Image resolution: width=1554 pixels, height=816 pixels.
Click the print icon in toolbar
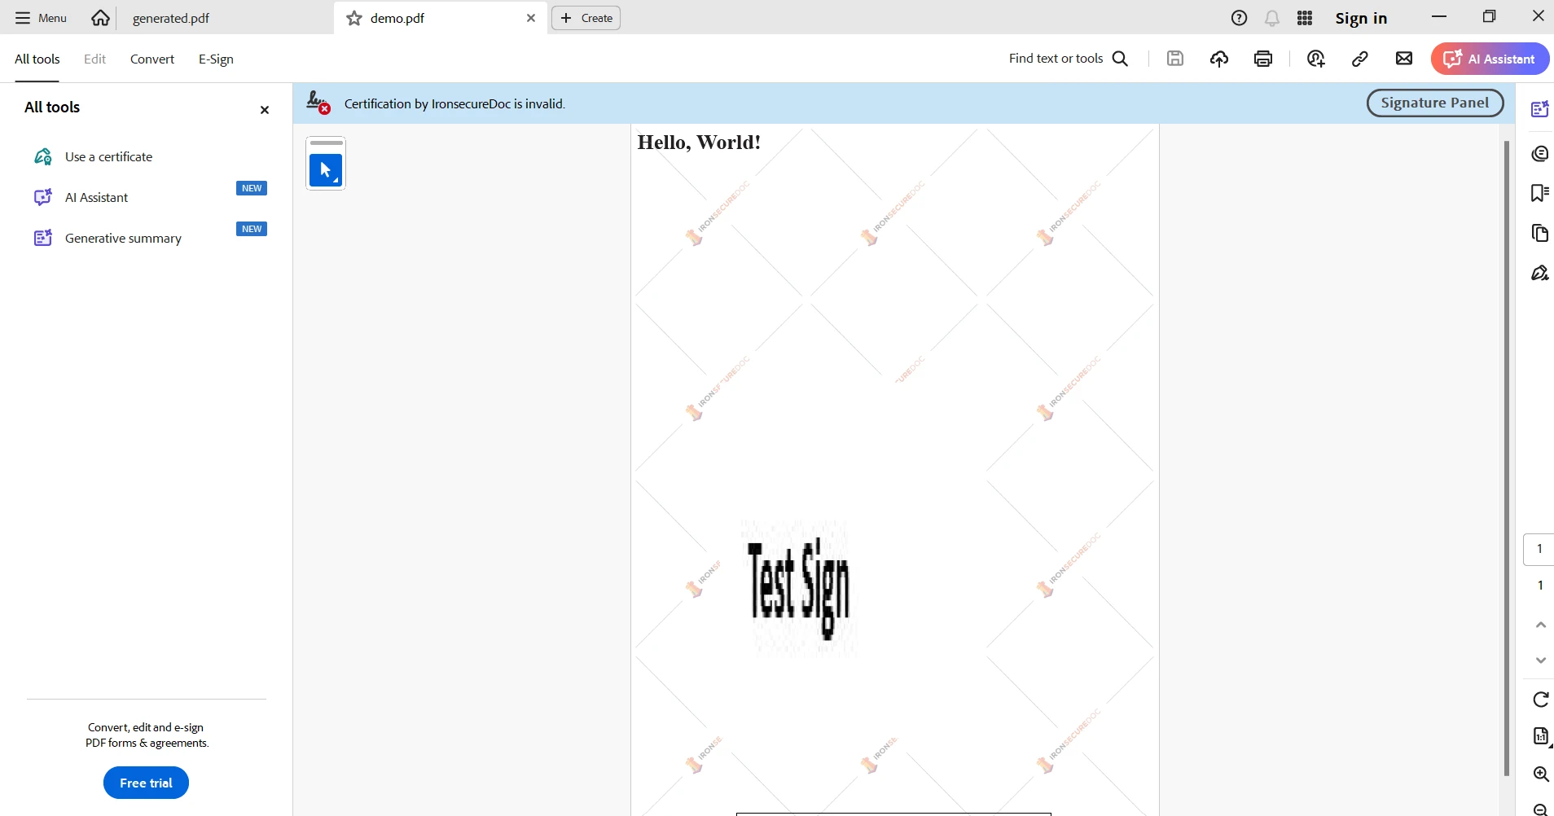tap(1263, 59)
